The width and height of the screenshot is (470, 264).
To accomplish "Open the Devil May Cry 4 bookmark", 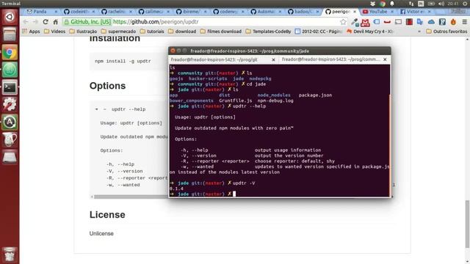I will click(369, 31).
